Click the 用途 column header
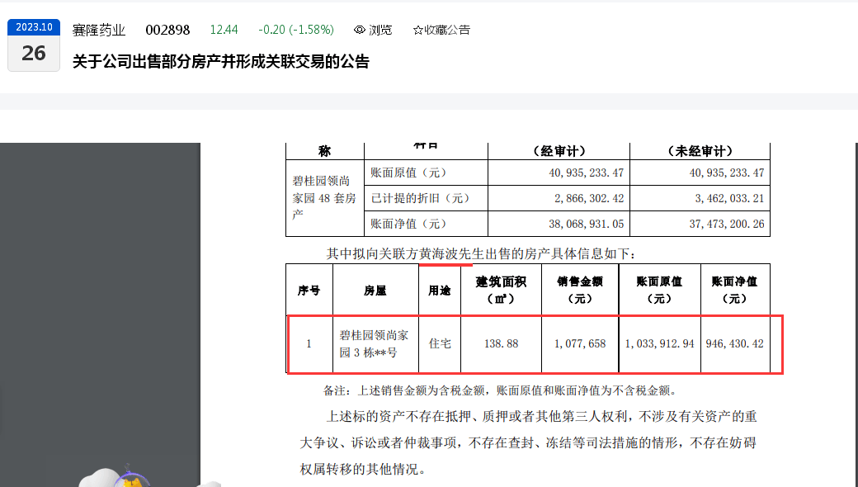 (440, 290)
